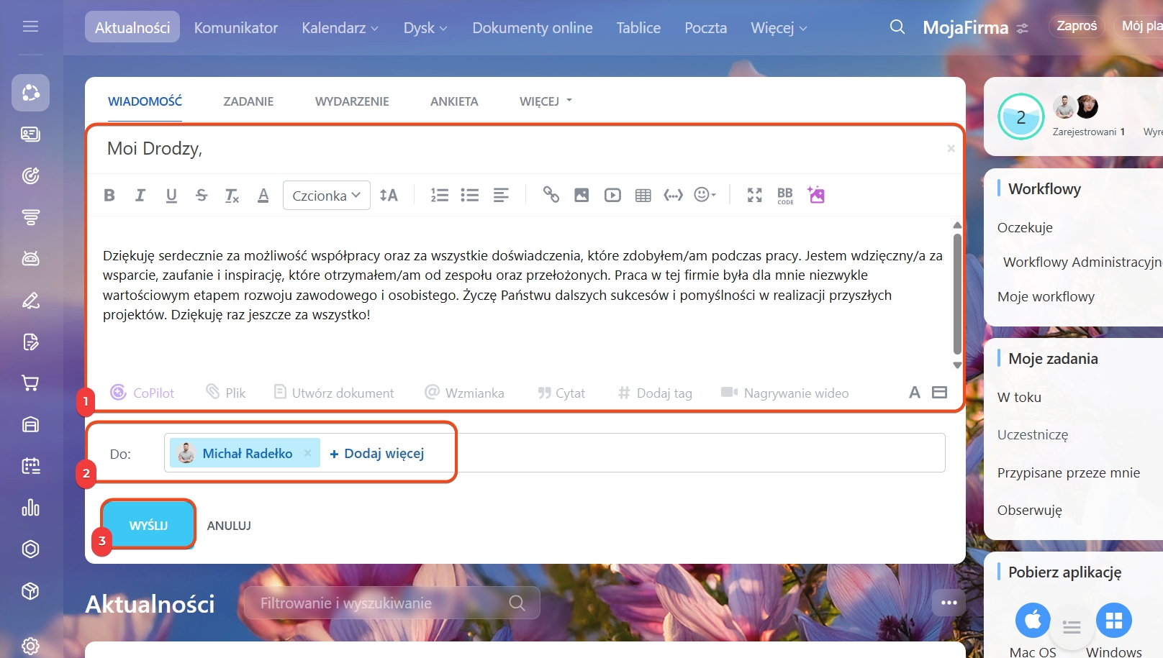Insert a link into the message
The image size is (1163, 658).
tap(551, 195)
